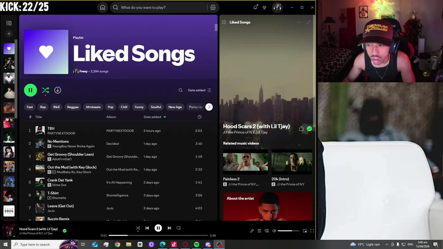Screen dimensions: 443x249
Task: Pause playback in the bottom player bar
Action: tap(158, 228)
